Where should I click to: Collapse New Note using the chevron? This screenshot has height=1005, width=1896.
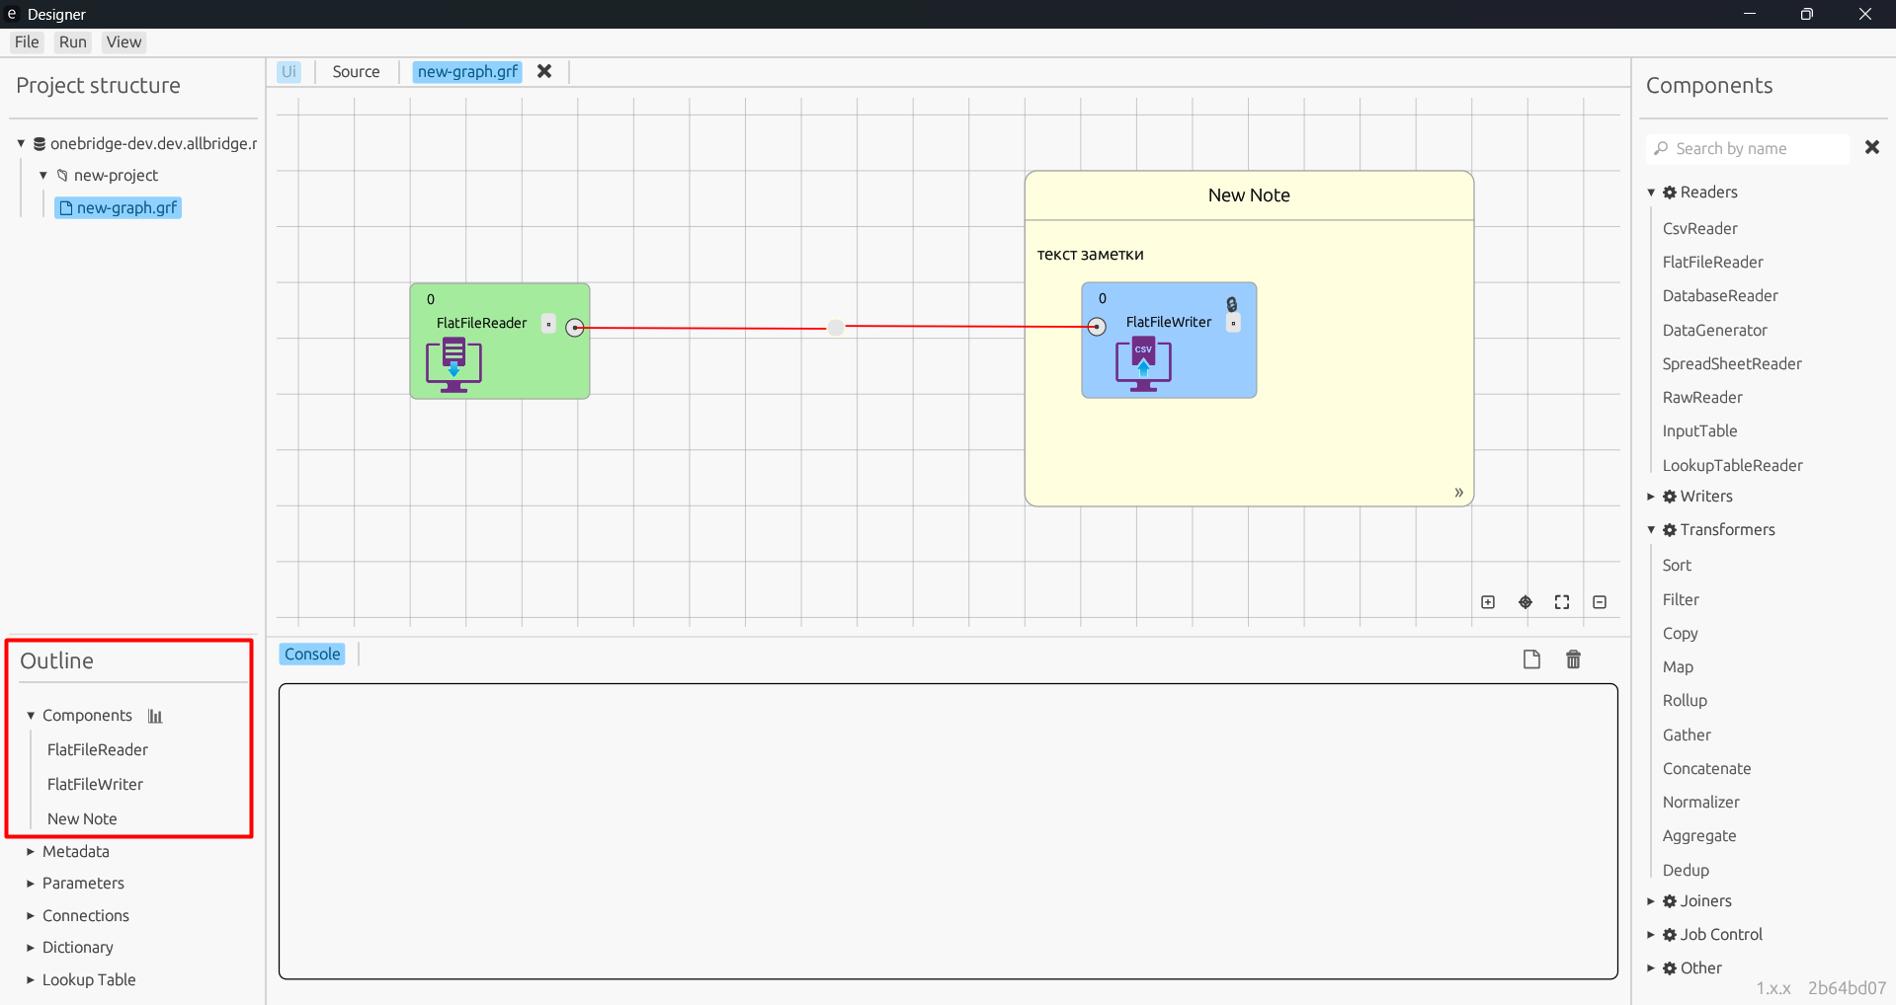coord(1458,493)
